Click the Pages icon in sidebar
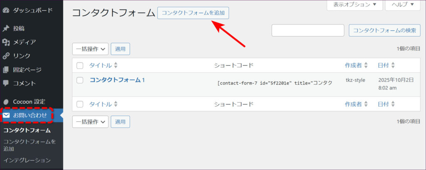The height and width of the screenshot is (170, 426). click(x=6, y=70)
